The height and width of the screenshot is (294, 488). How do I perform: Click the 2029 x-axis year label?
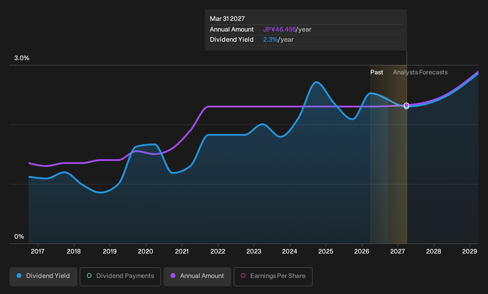click(470, 251)
